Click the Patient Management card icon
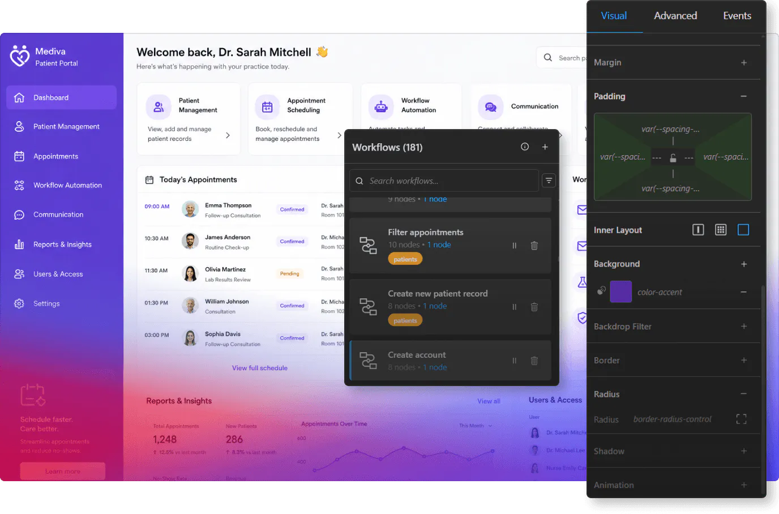The width and height of the screenshot is (779, 514). 159,106
